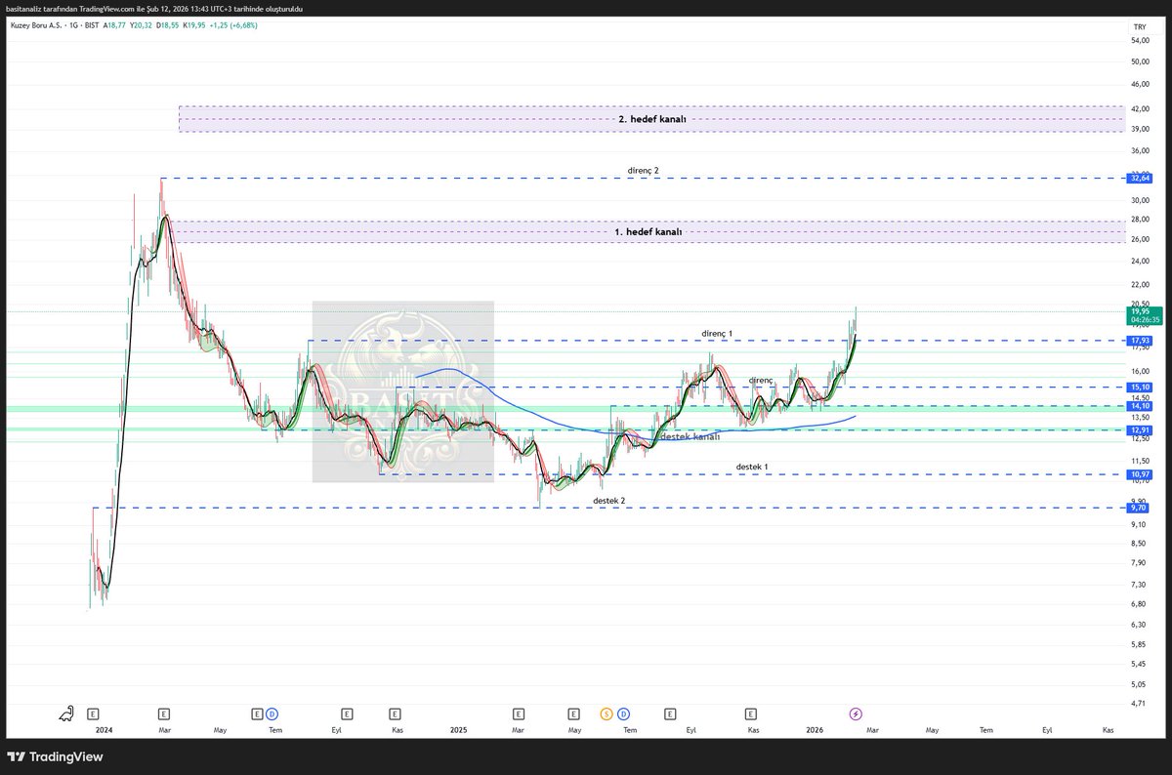Viewport: 1172px width, 775px height.
Task: Open the earnings marker above 2024
Action: [x=93, y=714]
